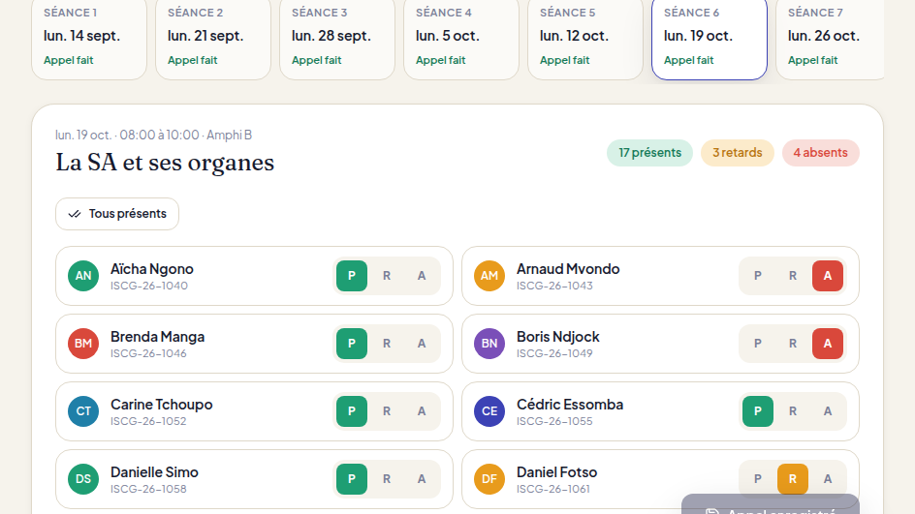The height and width of the screenshot is (514, 915).
Task: Select Séance 7 lun. 26 oct.
Action: click(x=831, y=39)
